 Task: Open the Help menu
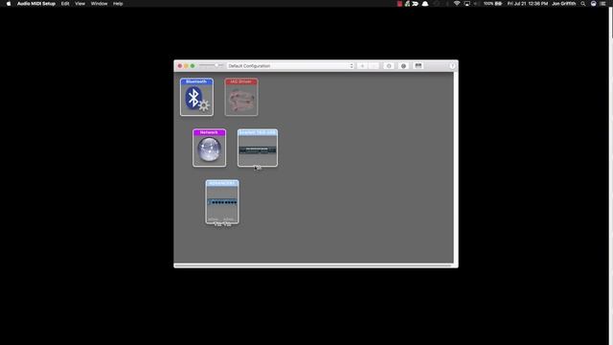pyautogui.click(x=118, y=4)
